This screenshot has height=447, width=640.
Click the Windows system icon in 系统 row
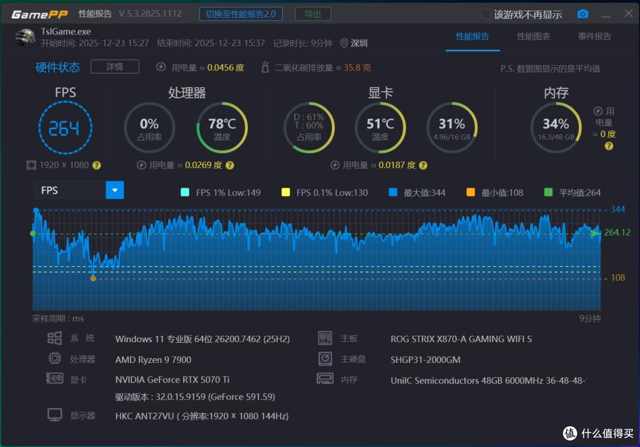[x=55, y=338]
